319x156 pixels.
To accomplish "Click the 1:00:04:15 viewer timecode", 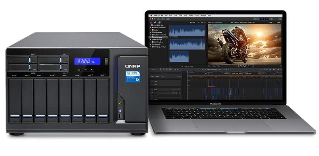I will (243, 66).
